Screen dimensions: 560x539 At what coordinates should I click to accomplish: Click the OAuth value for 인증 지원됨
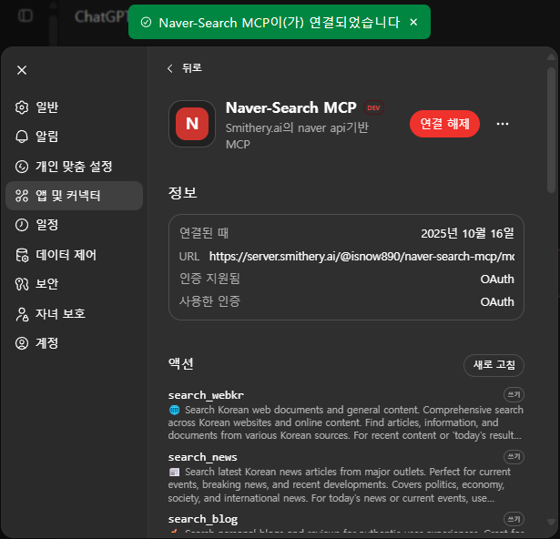click(x=497, y=279)
